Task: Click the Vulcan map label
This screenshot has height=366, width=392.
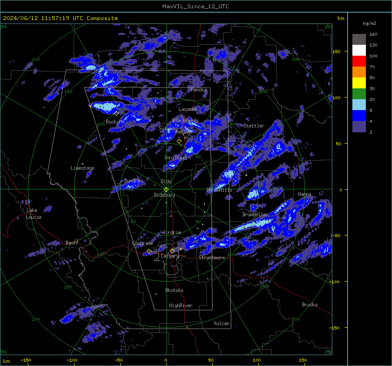Action: point(221,323)
